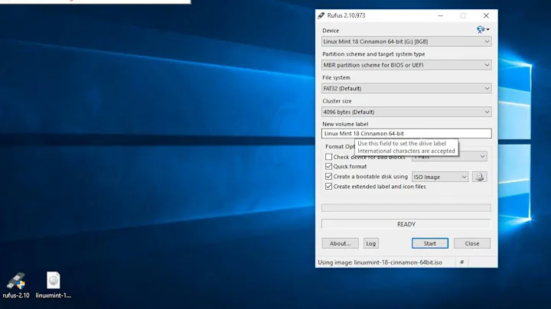
Task: Click the Rufus 2.10.973 title text
Action: click(346, 15)
